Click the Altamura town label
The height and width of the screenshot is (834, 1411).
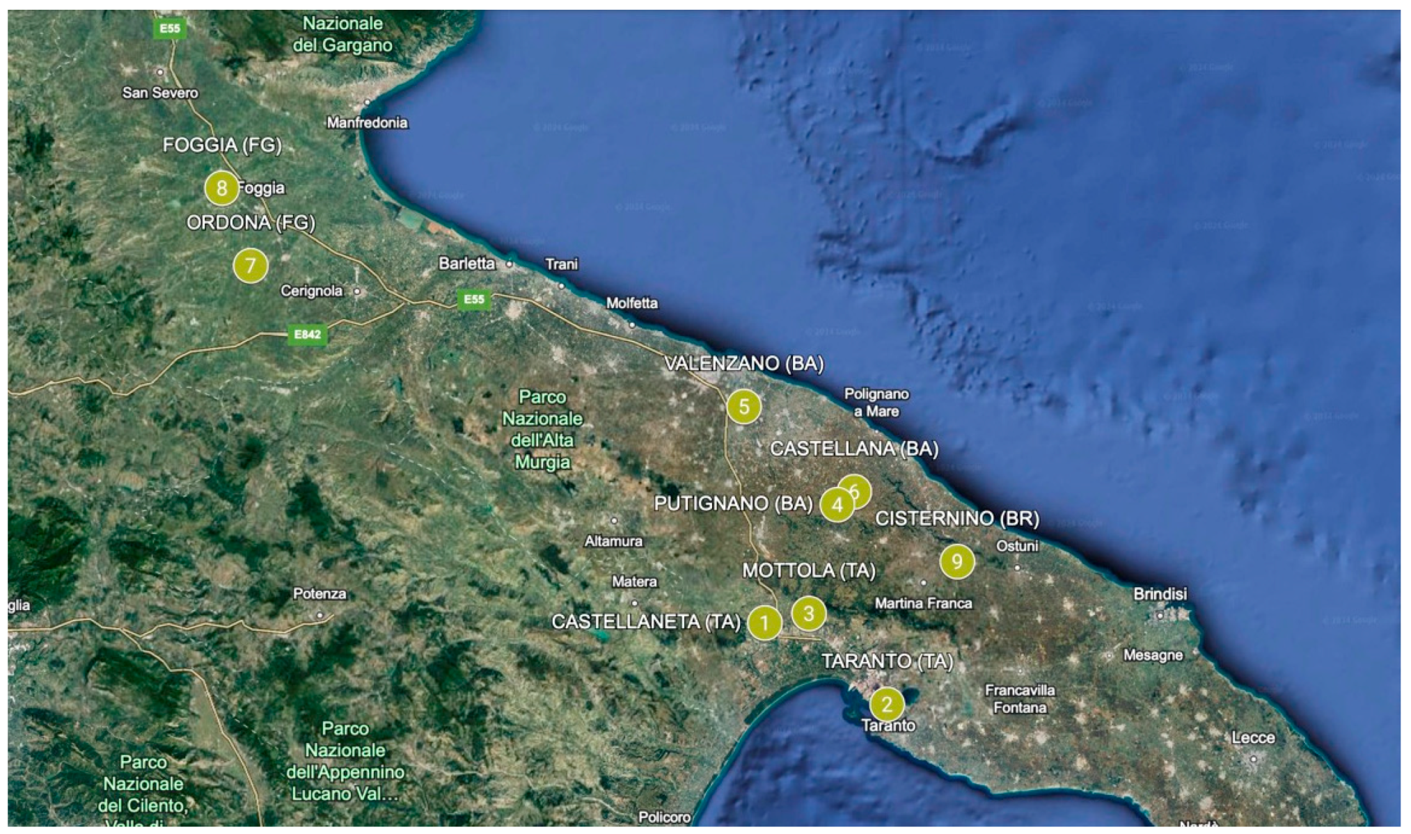click(613, 541)
